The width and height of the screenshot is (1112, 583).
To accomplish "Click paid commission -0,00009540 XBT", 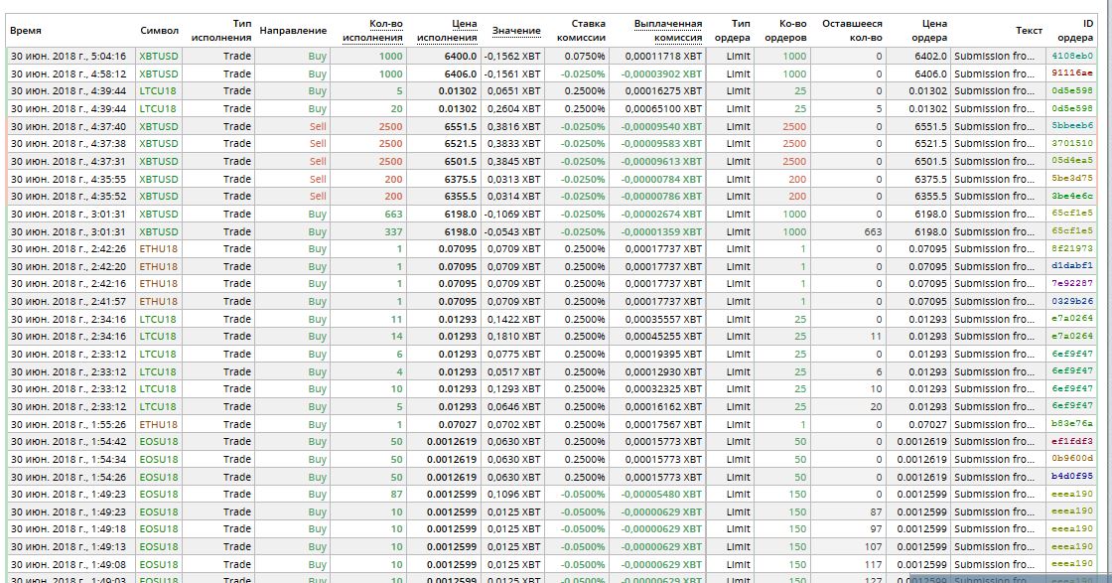I will tap(661, 126).
